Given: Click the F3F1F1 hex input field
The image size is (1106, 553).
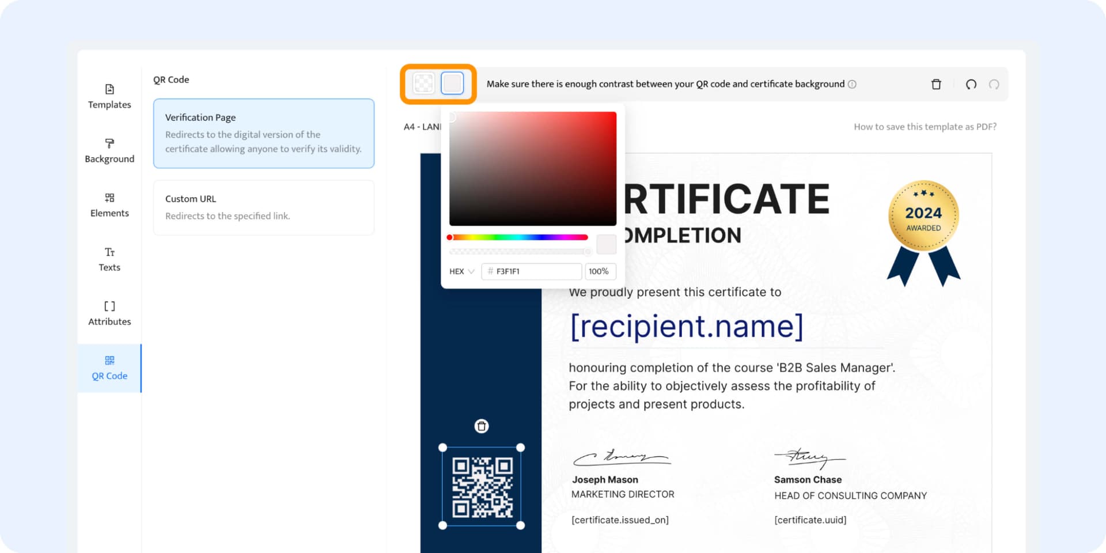Looking at the screenshot, I should coord(531,271).
